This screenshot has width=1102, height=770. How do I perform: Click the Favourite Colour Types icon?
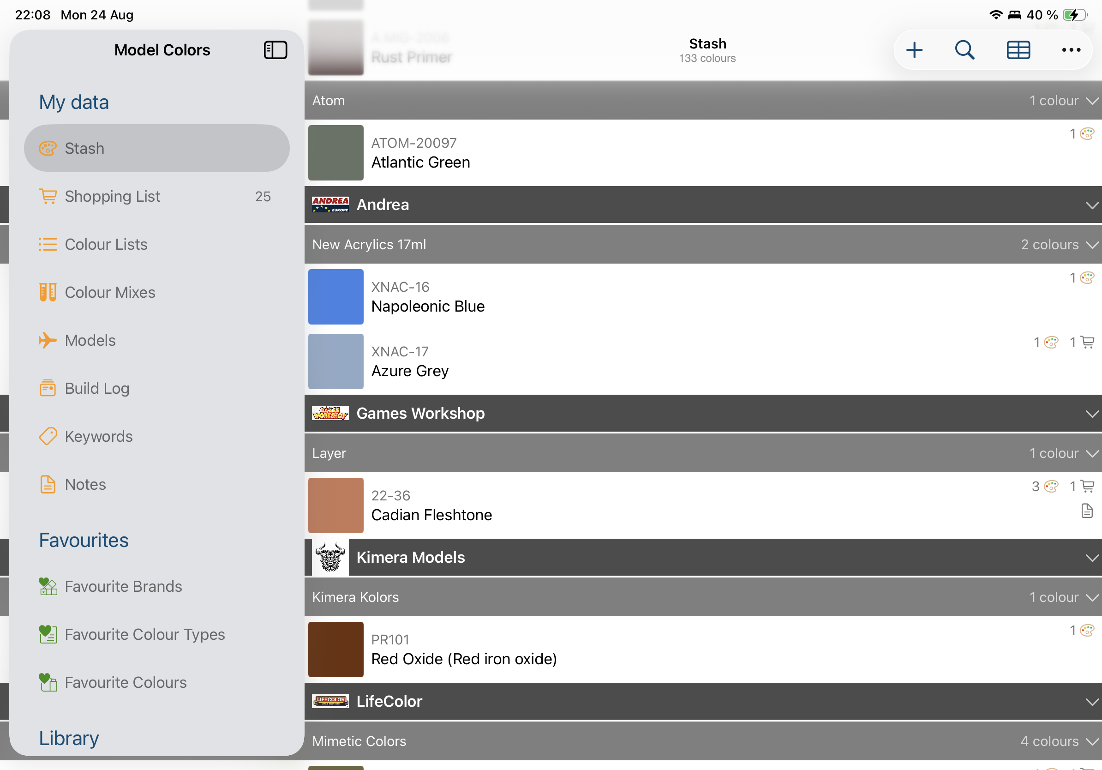click(48, 634)
